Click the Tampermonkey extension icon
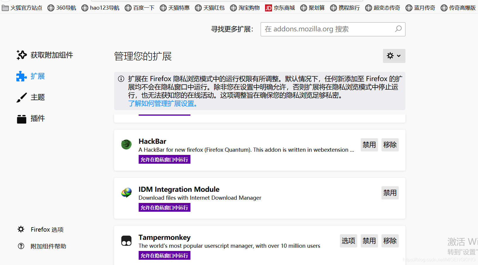This screenshot has height=265, width=478. (x=126, y=241)
